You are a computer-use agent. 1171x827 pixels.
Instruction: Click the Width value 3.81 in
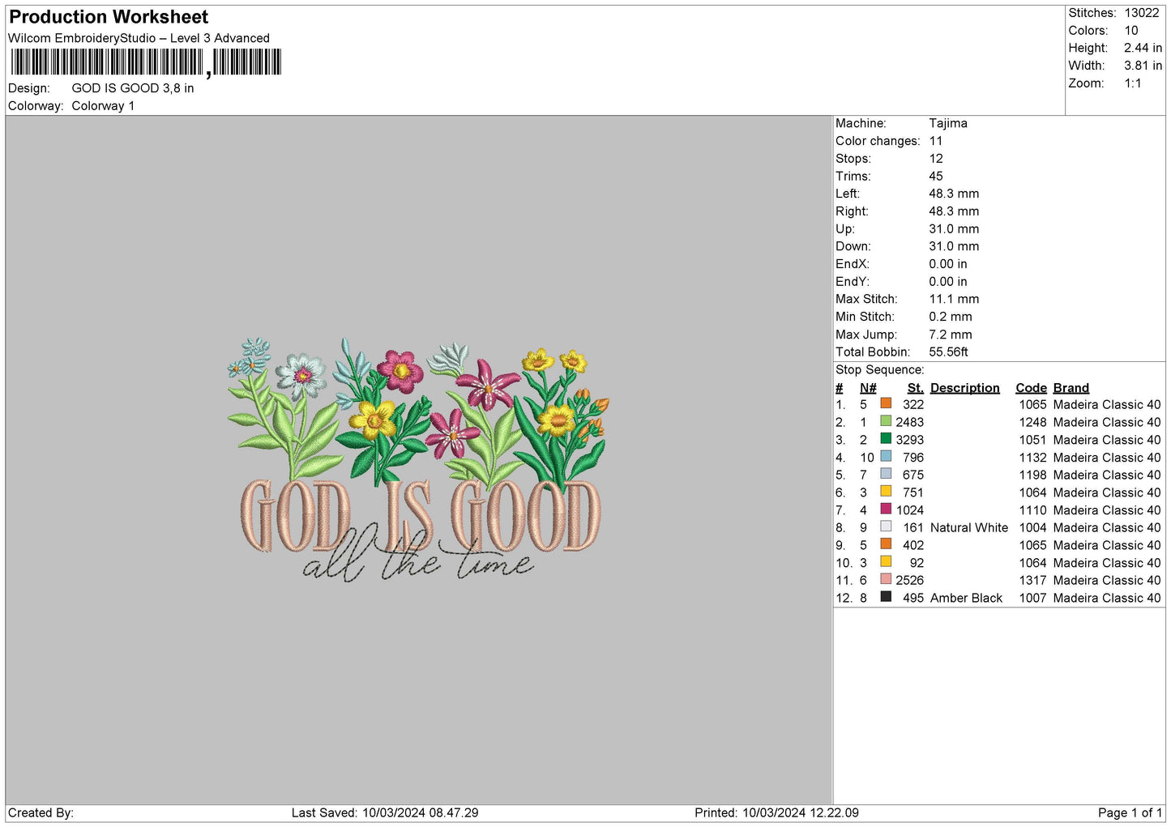(x=1143, y=66)
